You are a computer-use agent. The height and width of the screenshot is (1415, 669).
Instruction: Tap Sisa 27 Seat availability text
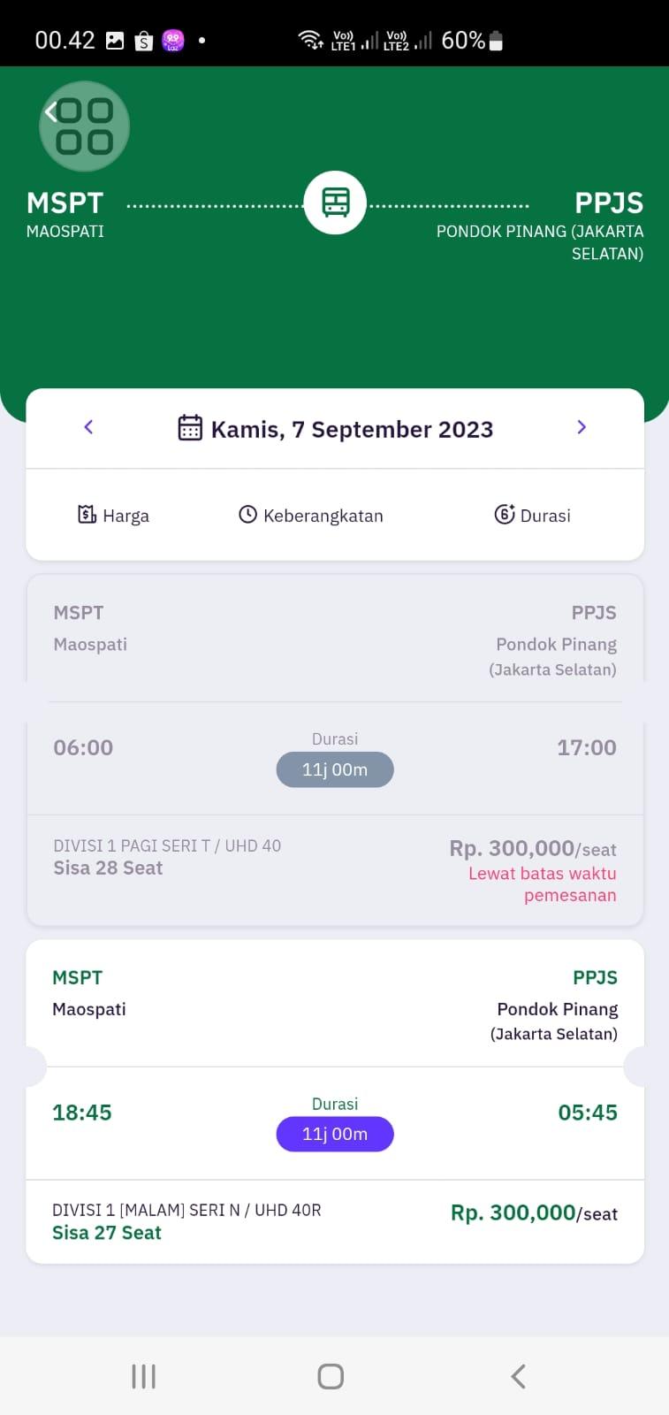[107, 1233]
